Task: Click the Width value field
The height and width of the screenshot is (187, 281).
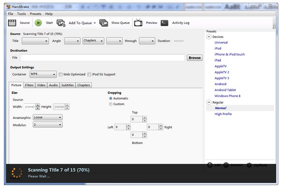Action: point(30,107)
